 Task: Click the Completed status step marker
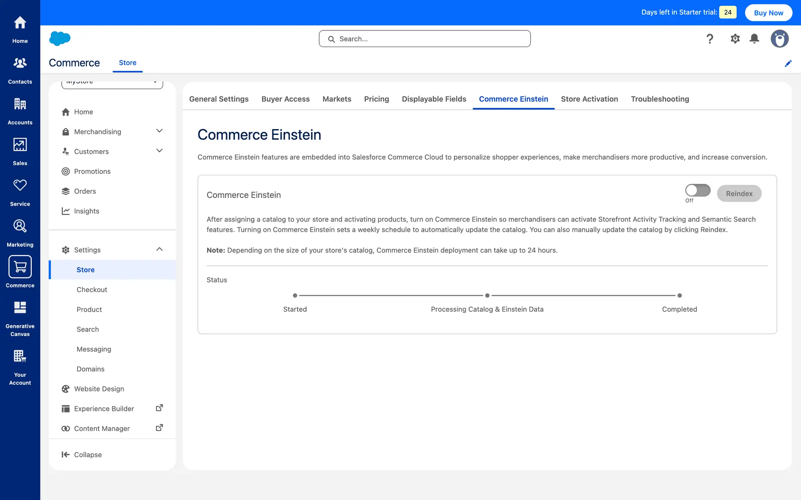[x=680, y=295]
